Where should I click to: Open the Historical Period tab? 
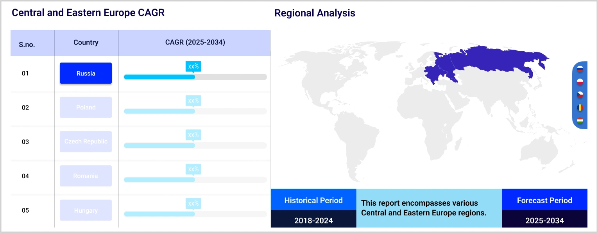coord(313,201)
